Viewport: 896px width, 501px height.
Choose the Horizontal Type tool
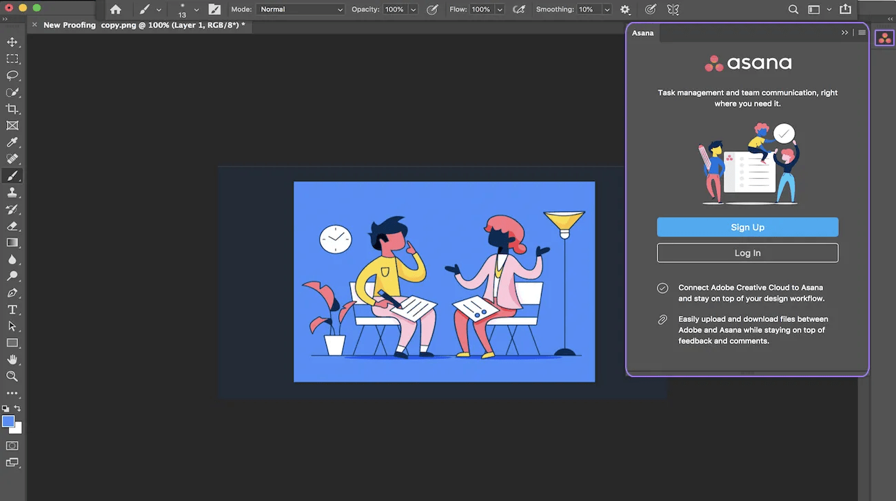[x=12, y=310]
